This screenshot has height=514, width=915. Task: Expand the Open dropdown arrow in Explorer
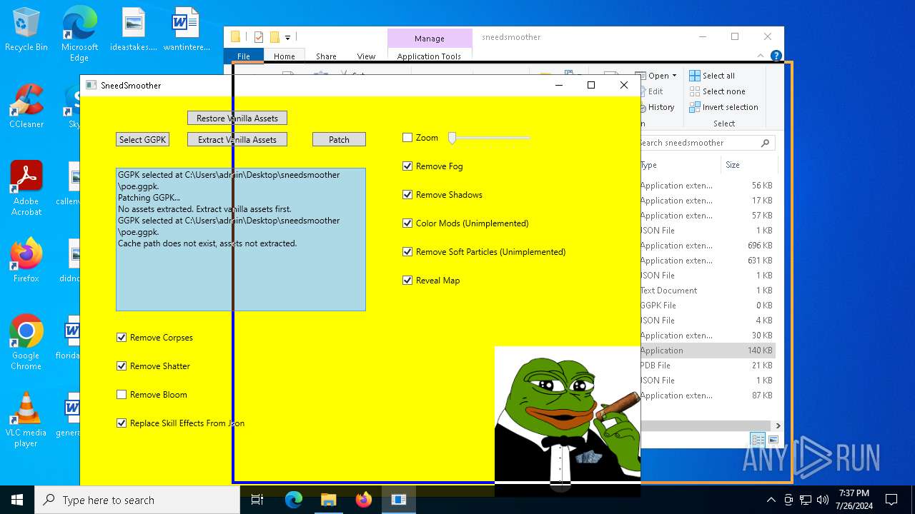coord(674,76)
